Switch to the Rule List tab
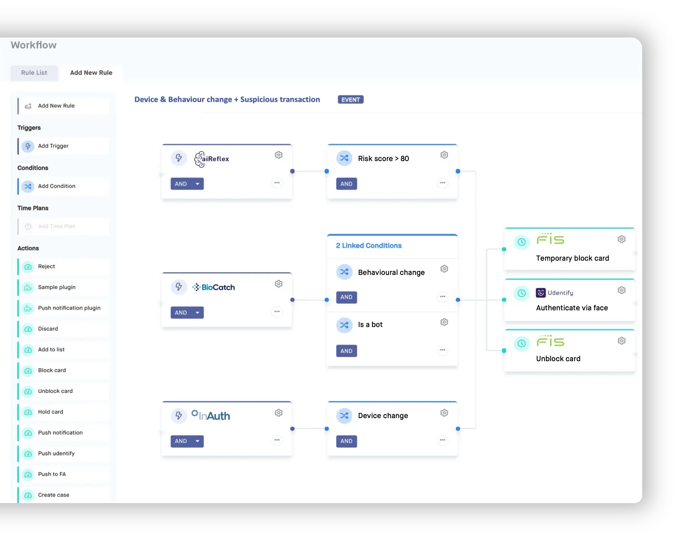682x545 pixels. pos(34,73)
